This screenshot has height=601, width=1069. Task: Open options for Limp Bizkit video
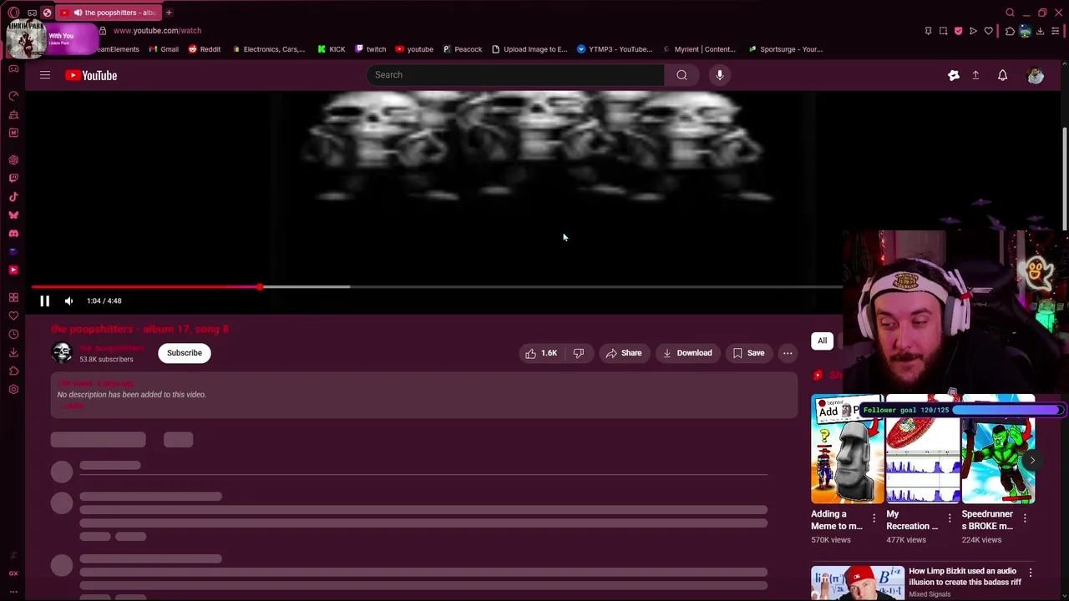[x=1030, y=573]
